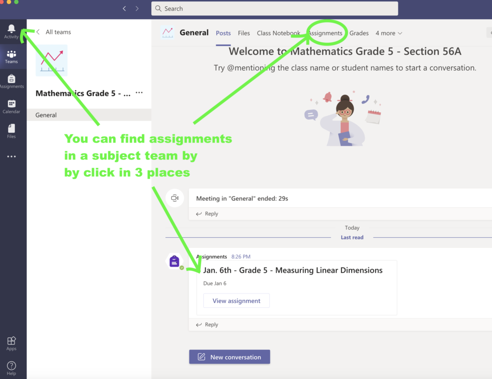
Task: Select the General channel in list
Action: click(46, 115)
